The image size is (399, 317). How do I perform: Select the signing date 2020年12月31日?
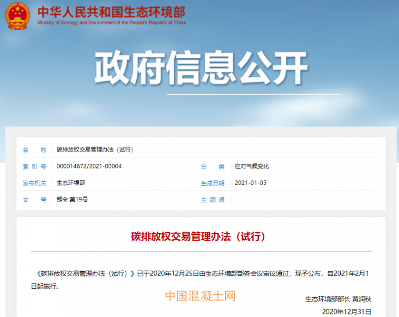tap(347, 312)
